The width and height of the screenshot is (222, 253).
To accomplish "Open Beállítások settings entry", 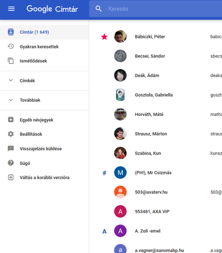I will tap(44, 134).
